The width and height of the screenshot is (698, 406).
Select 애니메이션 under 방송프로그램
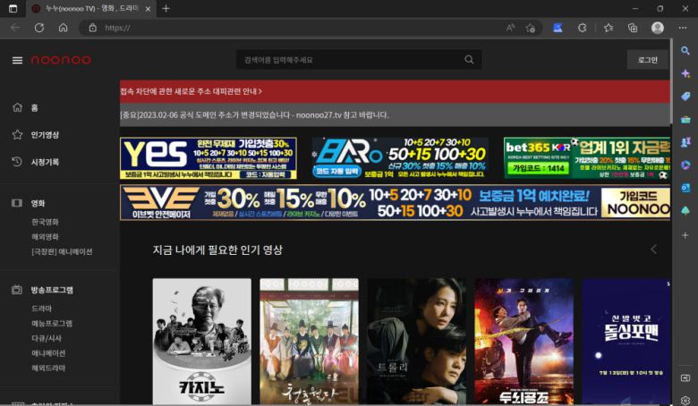pyautogui.click(x=48, y=353)
